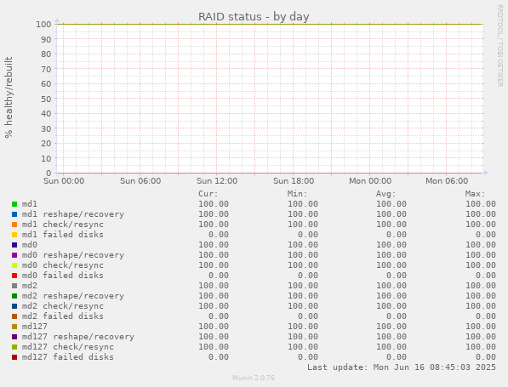Click the 'md0 failed disks' legend label
The height and width of the screenshot is (387, 508).
[x=63, y=276]
